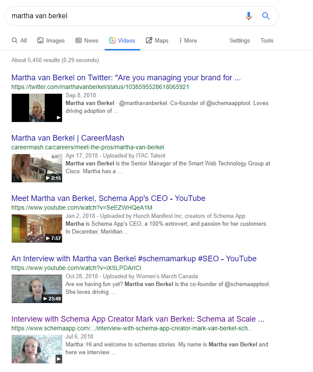The image size is (313, 372).
Task: Play the 2:15 CareerMash video thumbnail
Action: (x=37, y=168)
